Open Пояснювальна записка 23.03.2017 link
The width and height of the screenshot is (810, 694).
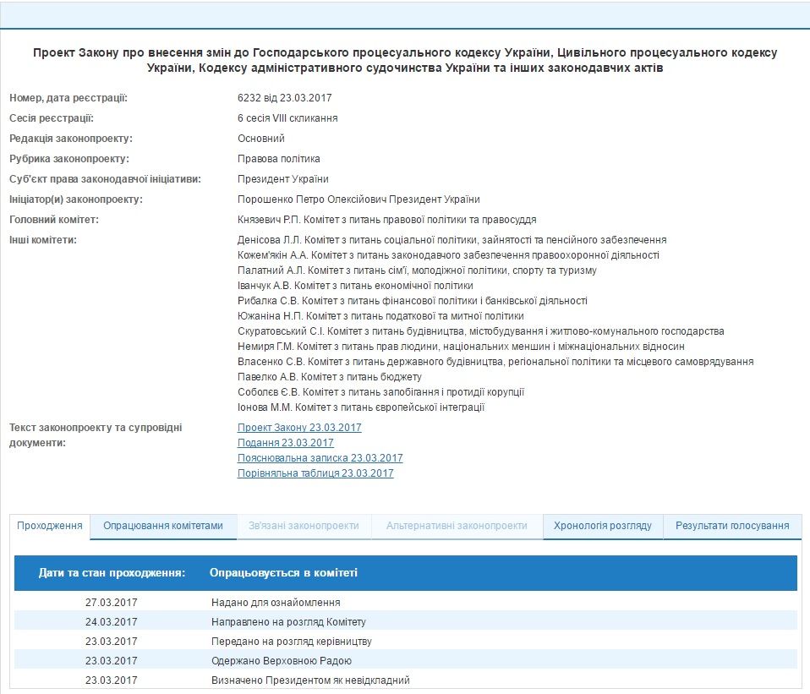(320, 458)
